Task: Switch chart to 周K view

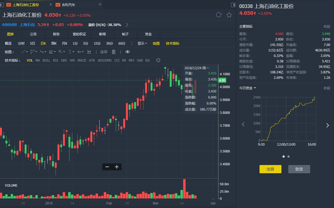Action: pyautogui.click(x=54, y=44)
